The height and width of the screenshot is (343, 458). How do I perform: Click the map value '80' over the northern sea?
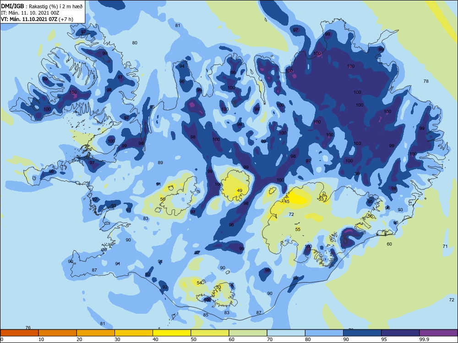pos(135,43)
